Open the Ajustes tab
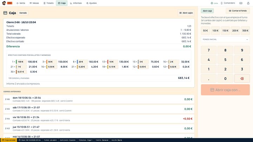 (91, 3)
